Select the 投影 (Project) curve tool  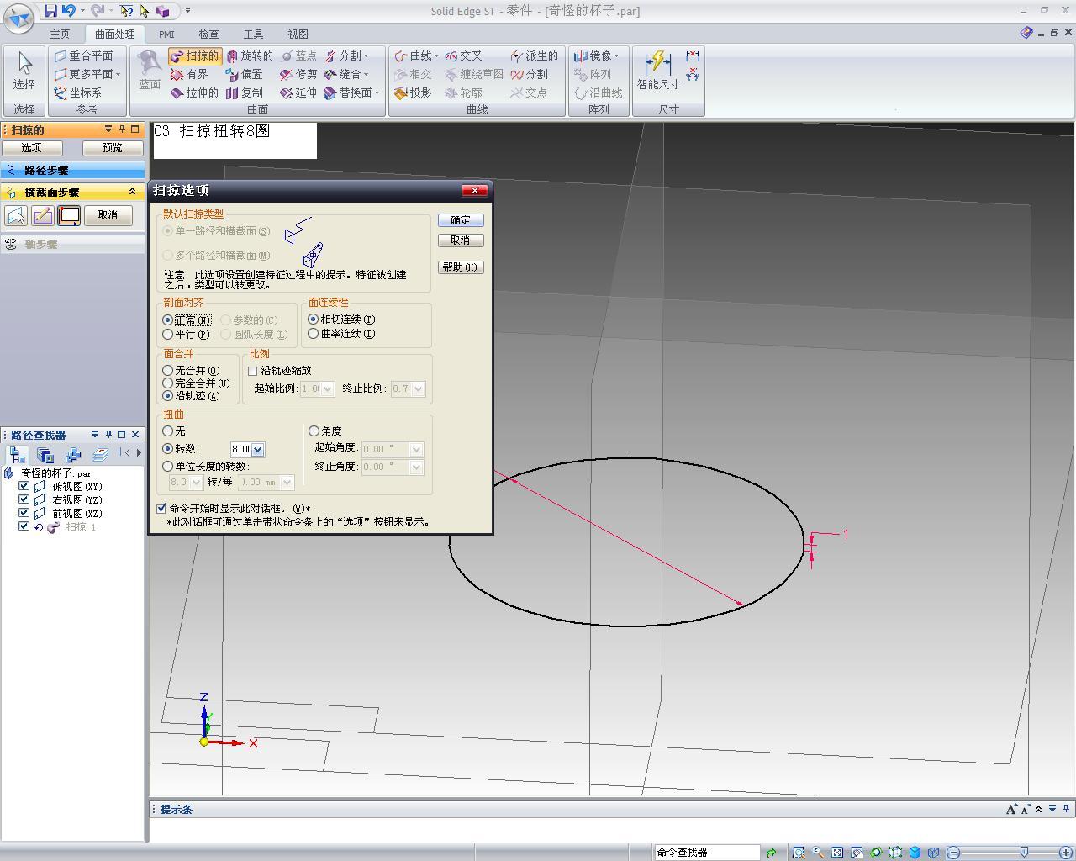(413, 92)
